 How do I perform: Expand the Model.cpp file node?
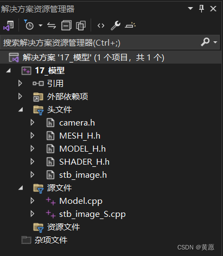[x=33, y=201]
